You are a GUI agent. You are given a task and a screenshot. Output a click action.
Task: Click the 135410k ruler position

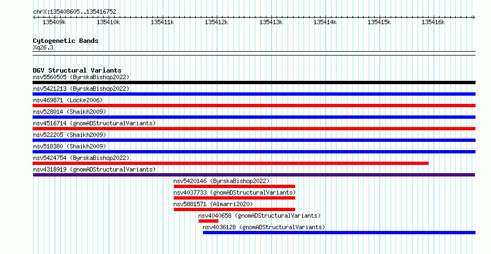[108, 22]
